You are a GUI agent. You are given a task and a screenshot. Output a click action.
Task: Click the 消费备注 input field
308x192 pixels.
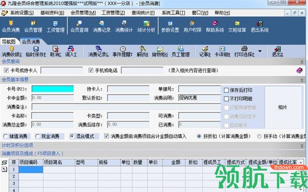[126, 107]
